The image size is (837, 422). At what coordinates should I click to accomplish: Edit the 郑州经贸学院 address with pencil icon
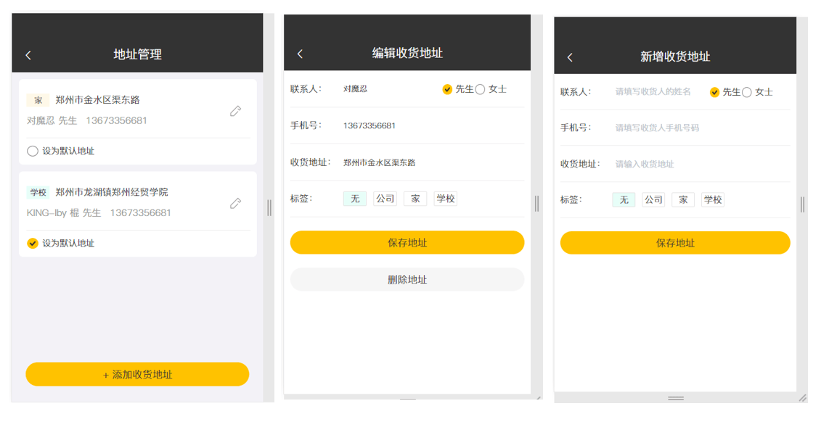[x=235, y=203]
